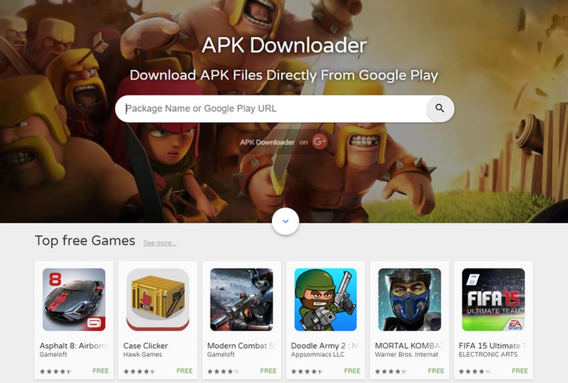This screenshot has width=568, height=383.
Task: Click FREE under Mortal Kombat
Action: point(436,371)
